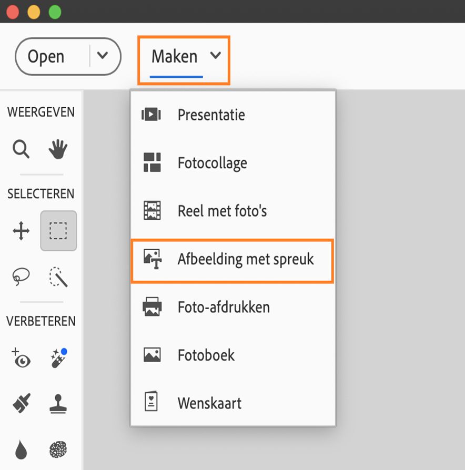Image resolution: width=465 pixels, height=470 pixels.
Task: Select the Quick Selection wand tool
Action: pyautogui.click(x=58, y=276)
